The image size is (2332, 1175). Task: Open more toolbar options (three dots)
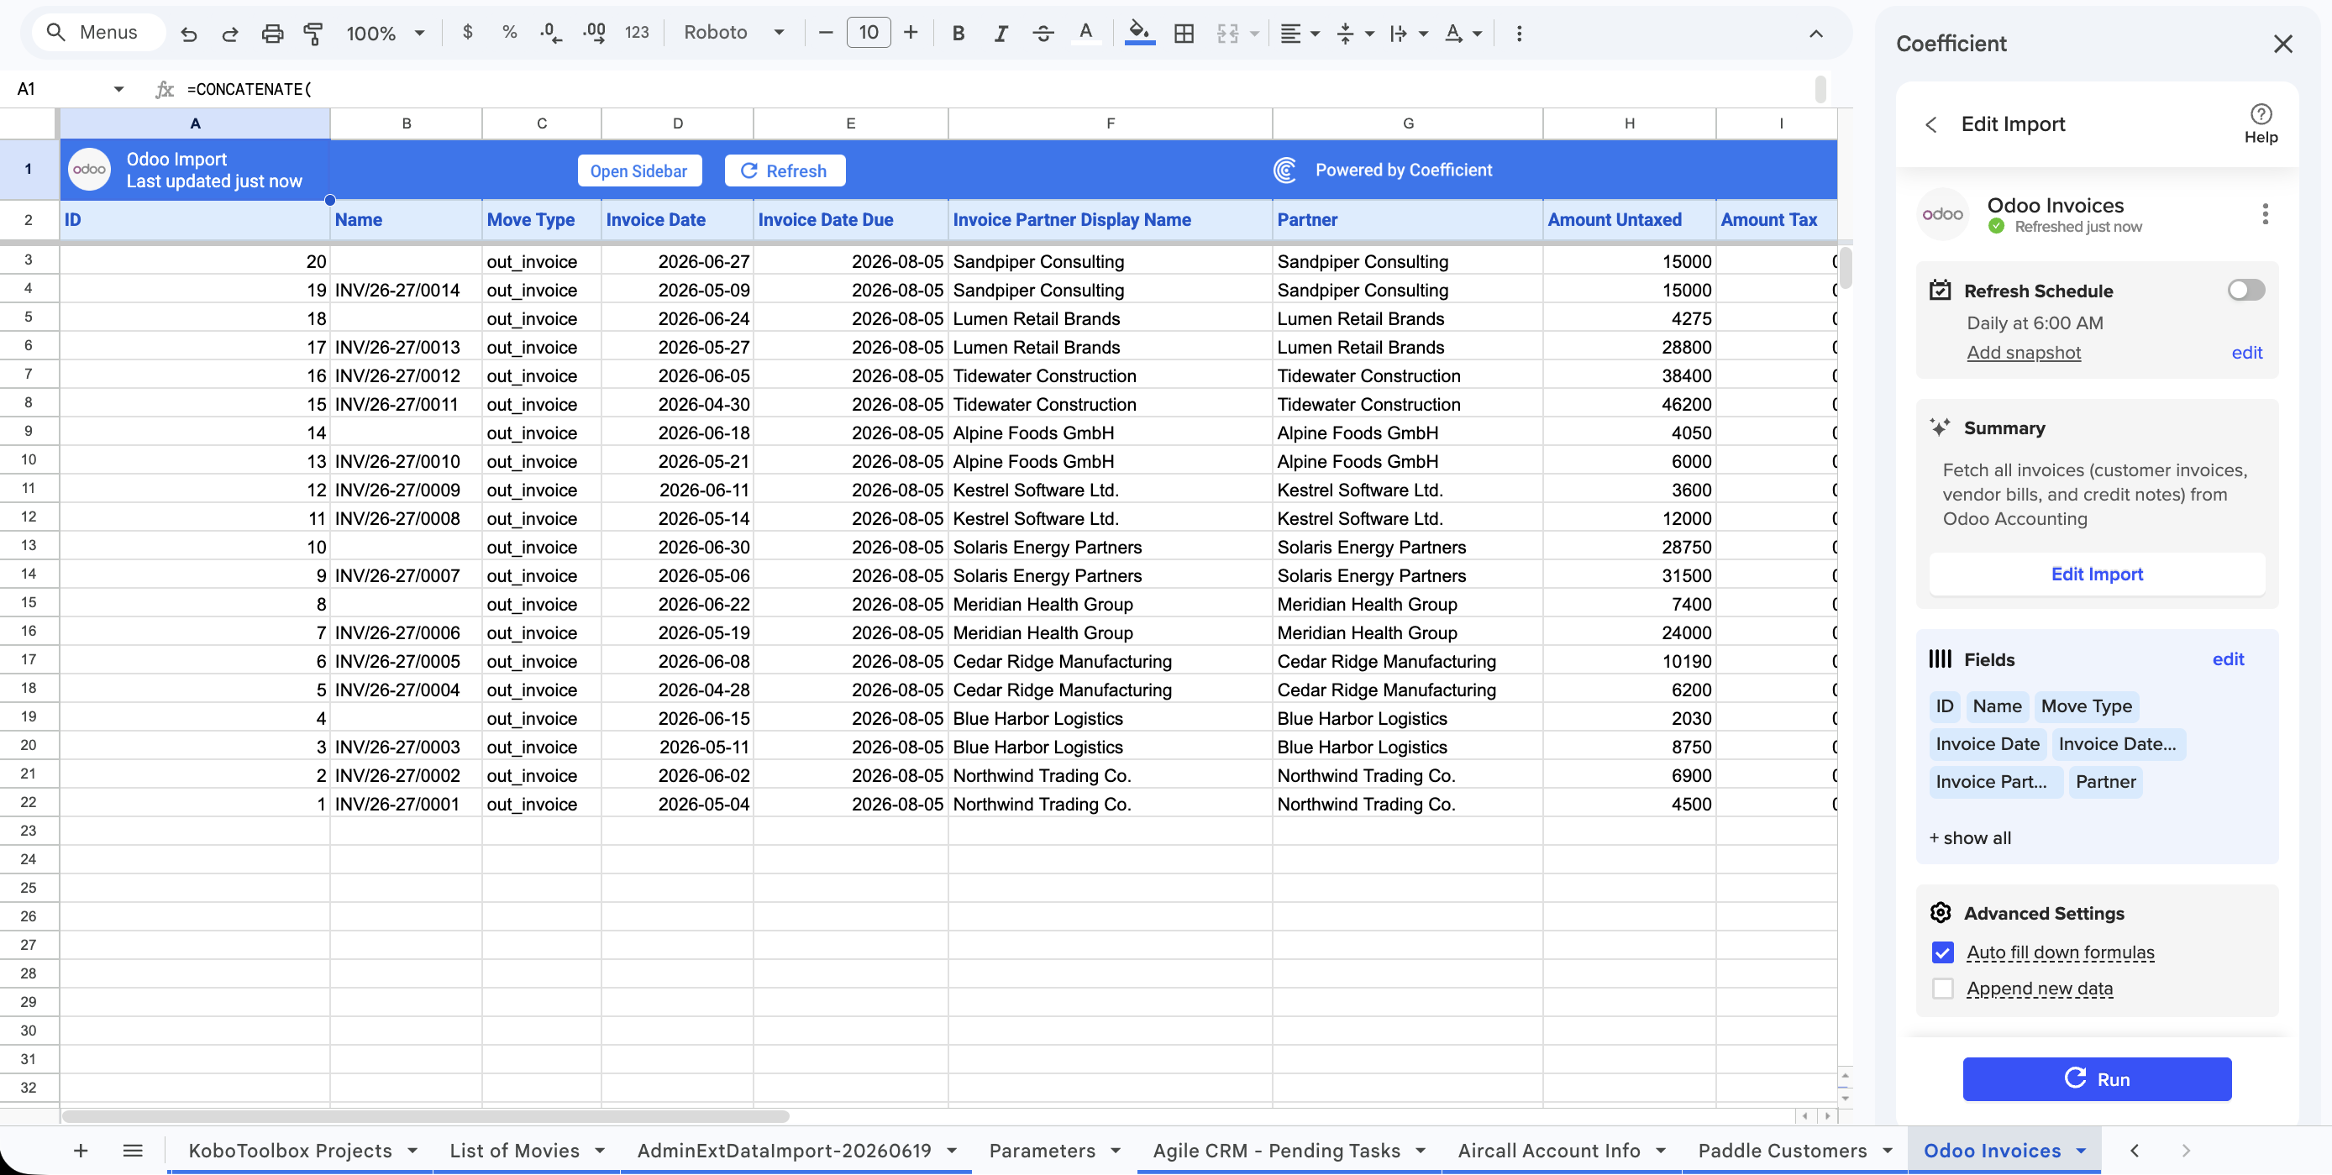click(x=1519, y=34)
